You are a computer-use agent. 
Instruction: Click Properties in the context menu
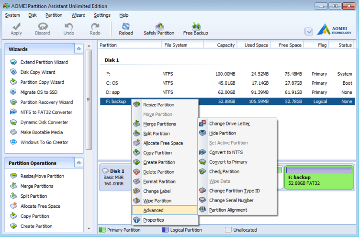pyautogui.click(x=153, y=220)
